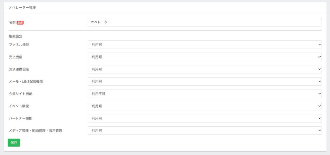The width and height of the screenshot is (330, 155).
Task: Open the メディア管理・動画管理・音声管理 dropdown
Action: click(x=205, y=131)
